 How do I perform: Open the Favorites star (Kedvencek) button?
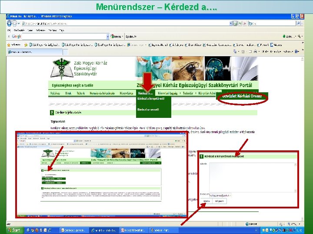(x=14, y=45)
